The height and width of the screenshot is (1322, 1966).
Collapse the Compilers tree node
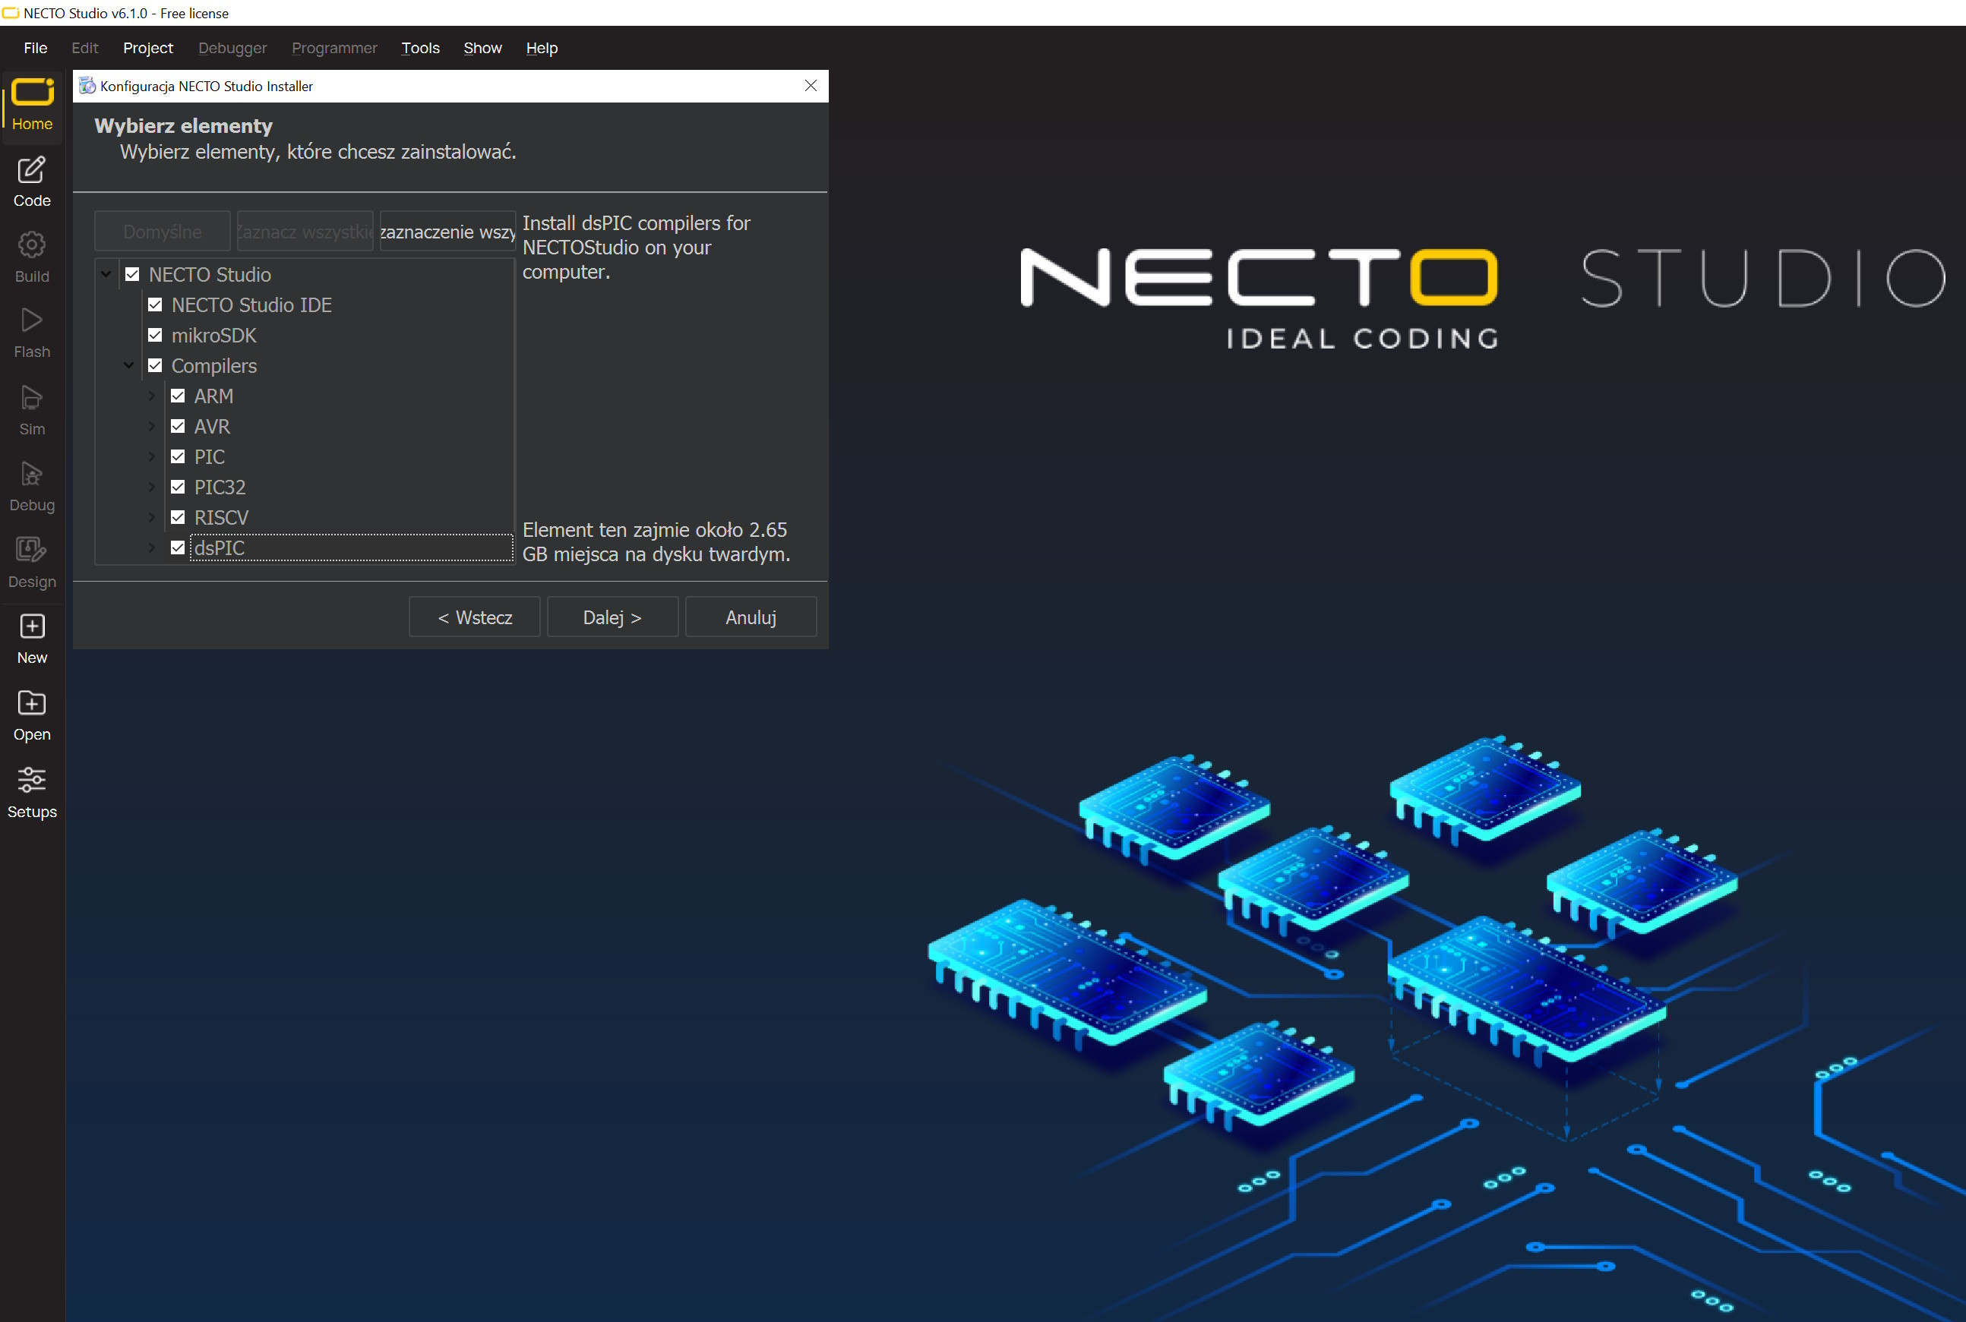click(x=129, y=366)
